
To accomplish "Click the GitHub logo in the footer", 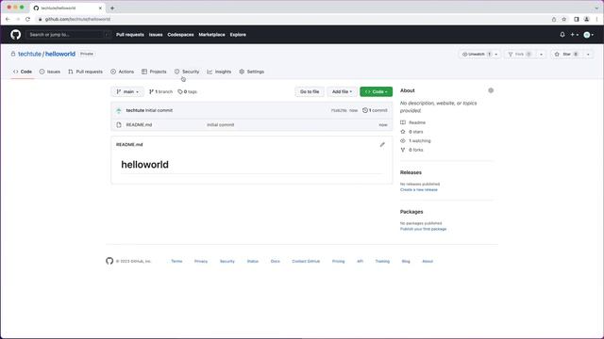I will [109, 261].
